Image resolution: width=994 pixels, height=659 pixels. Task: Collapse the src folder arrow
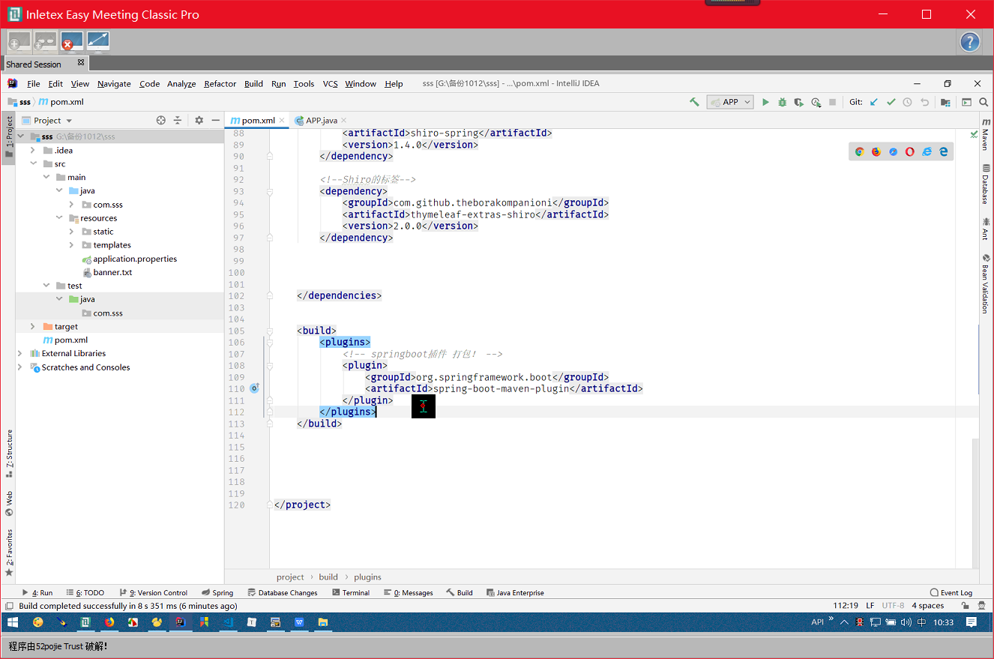coord(33,163)
